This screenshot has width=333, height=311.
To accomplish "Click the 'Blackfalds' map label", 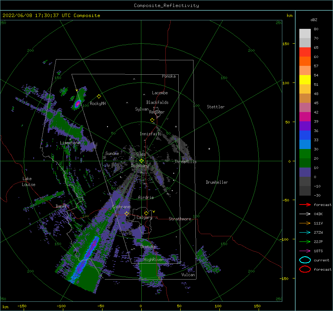I will (157, 102).
